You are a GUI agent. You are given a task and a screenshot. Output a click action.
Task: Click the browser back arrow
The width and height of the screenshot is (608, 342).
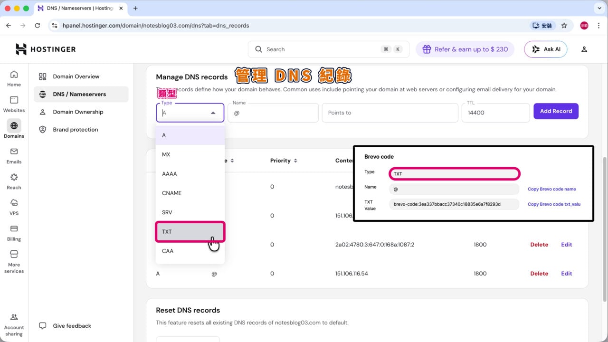9,26
